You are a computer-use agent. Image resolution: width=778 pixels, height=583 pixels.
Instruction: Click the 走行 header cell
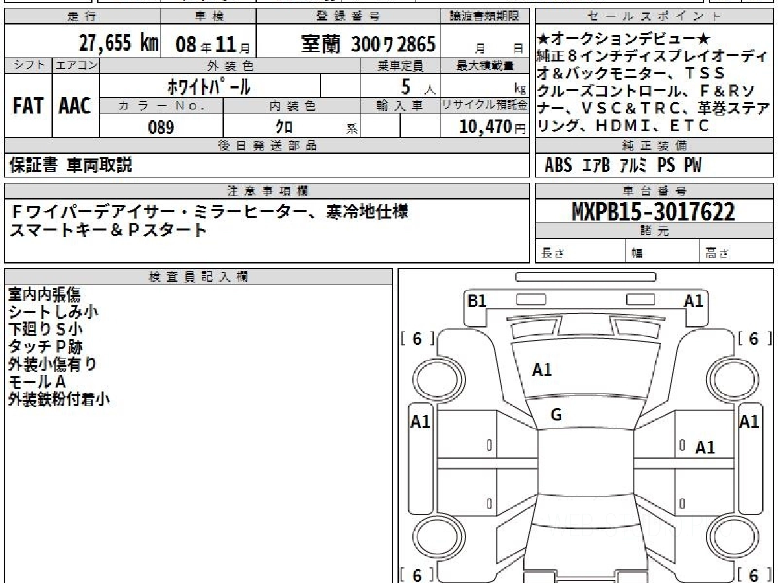tap(82, 17)
